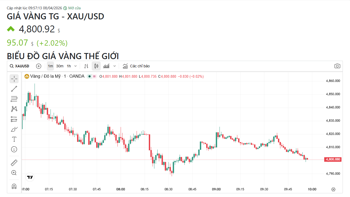Select the trend line drawing tool
This screenshot has height=197, width=350.
14,89
